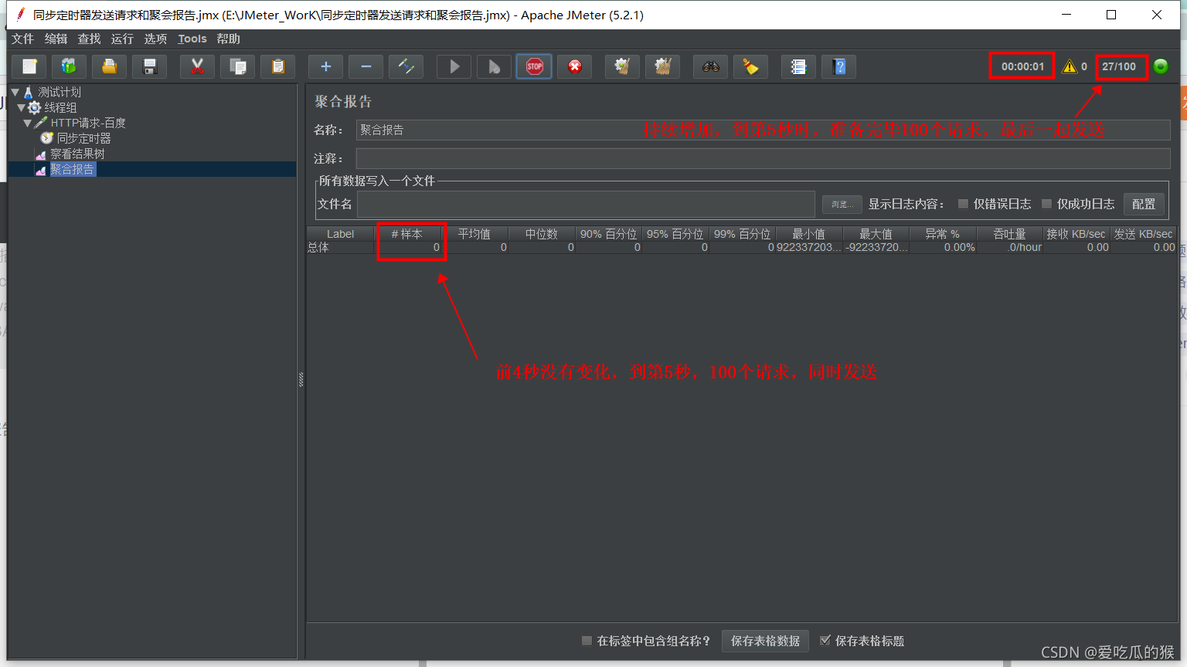This screenshot has width=1187, height=667.
Task: Open an existing test plan file
Action: [108, 66]
